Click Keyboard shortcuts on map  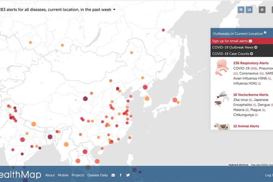pyautogui.click(x=238, y=165)
